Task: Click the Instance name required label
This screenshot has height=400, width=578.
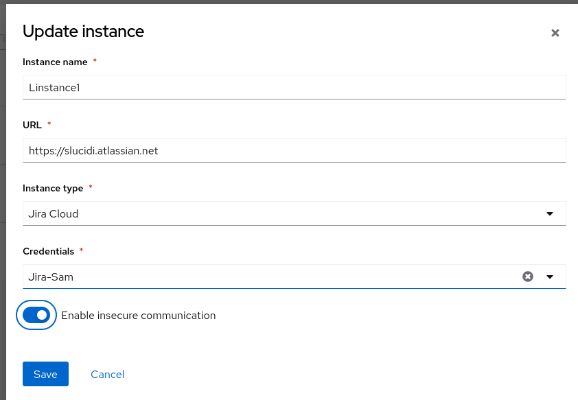Action: point(55,62)
